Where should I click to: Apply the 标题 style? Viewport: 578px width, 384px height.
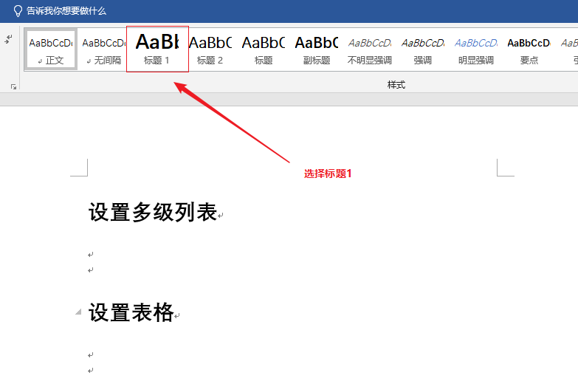(264, 49)
